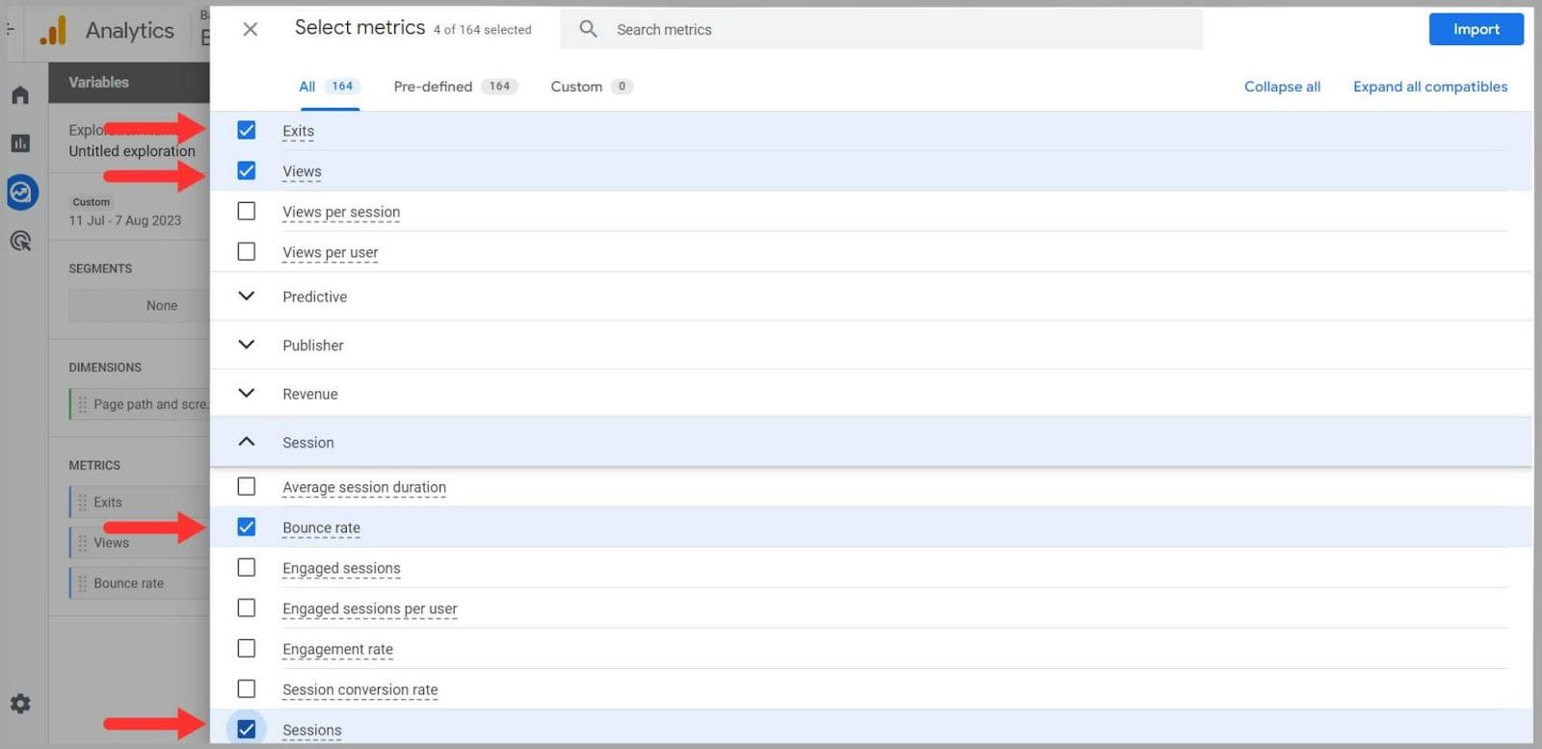1542x749 pixels.
Task: Click the search magnifier icon
Action: (588, 30)
